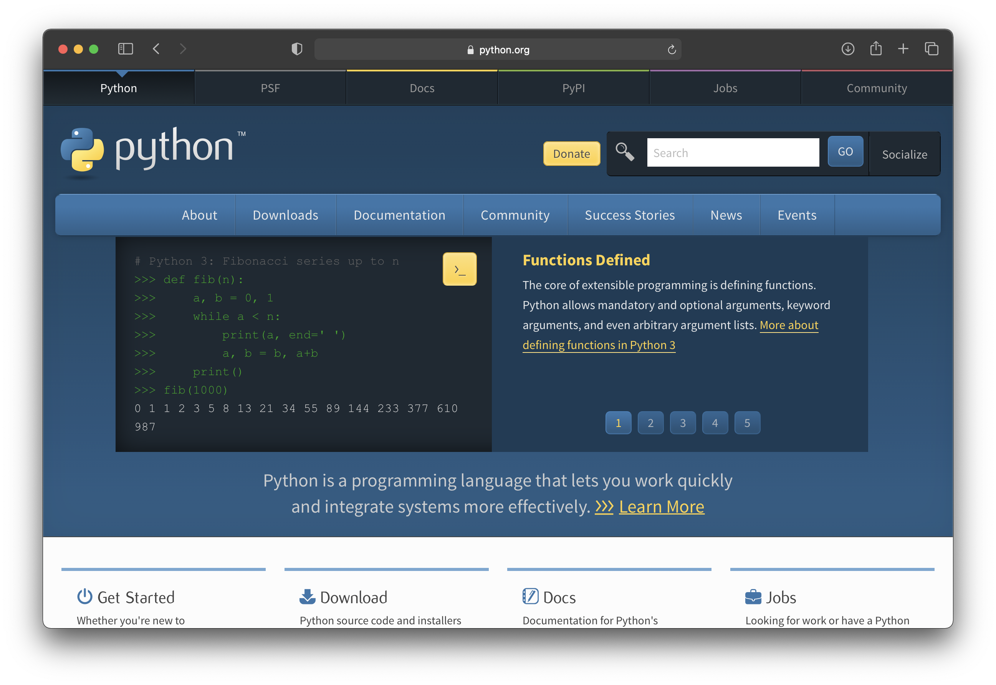The height and width of the screenshot is (685, 996).
Task: Open the PyPI top tab
Action: (x=574, y=88)
